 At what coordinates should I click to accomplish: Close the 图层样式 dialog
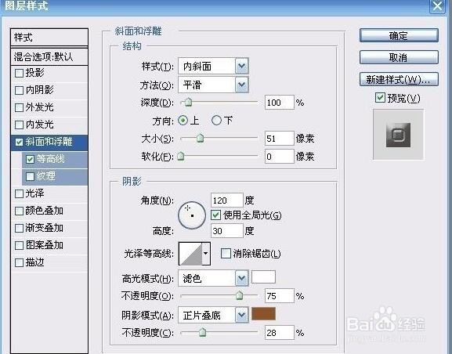tap(438, 5)
